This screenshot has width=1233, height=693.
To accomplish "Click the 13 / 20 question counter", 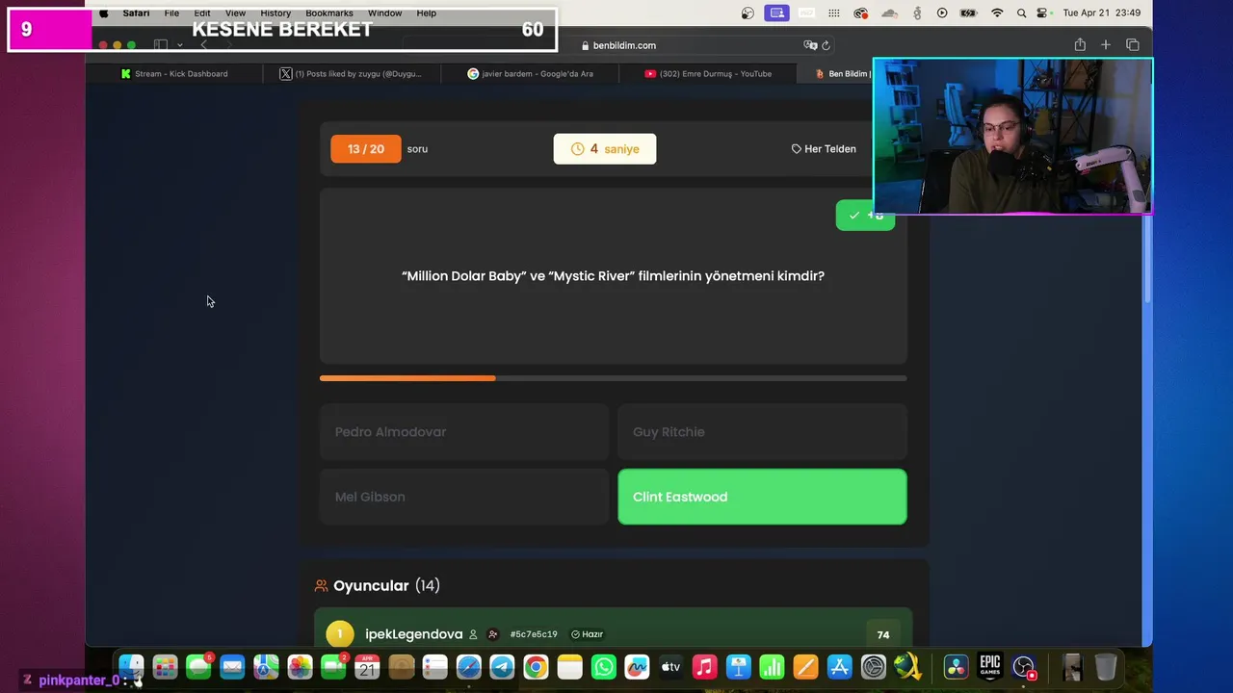I will [366, 149].
